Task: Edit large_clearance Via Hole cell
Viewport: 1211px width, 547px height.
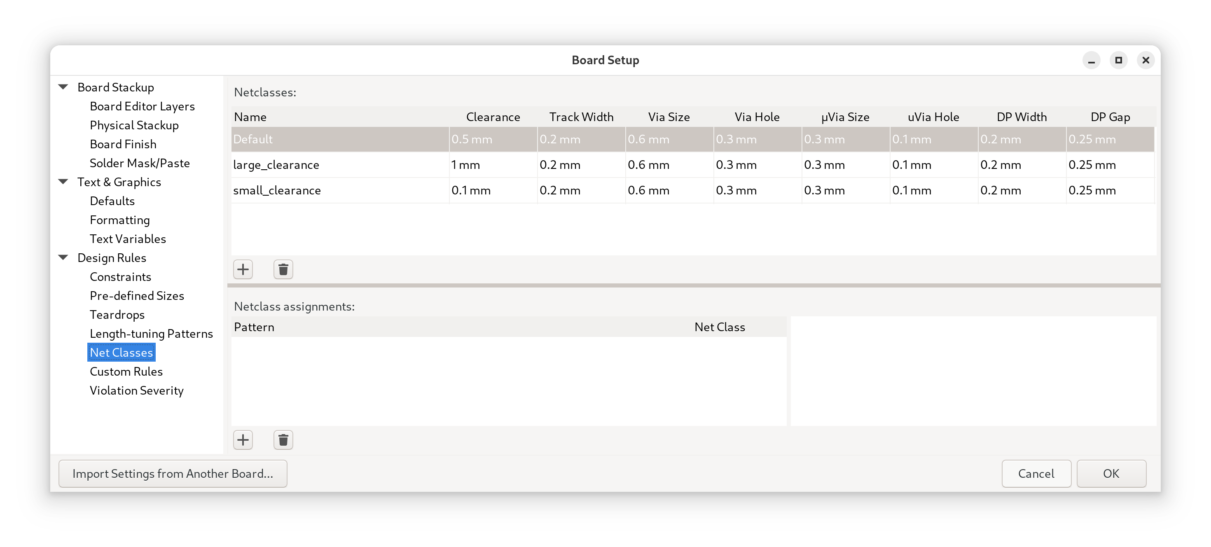Action: [x=757, y=164]
